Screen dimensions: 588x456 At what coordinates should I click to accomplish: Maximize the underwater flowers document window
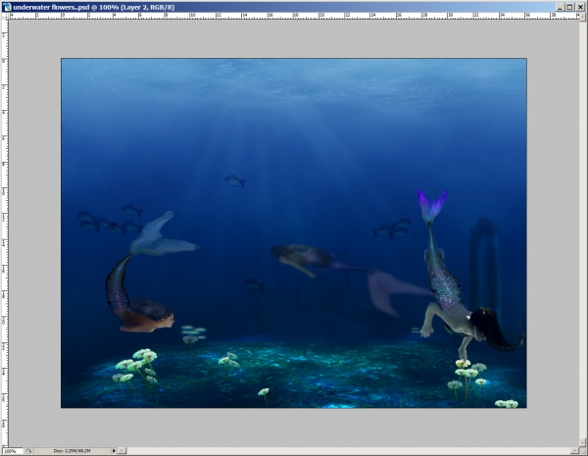569,7
